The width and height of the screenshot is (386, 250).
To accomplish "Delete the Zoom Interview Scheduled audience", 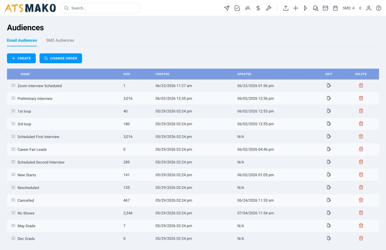I will click(361, 86).
